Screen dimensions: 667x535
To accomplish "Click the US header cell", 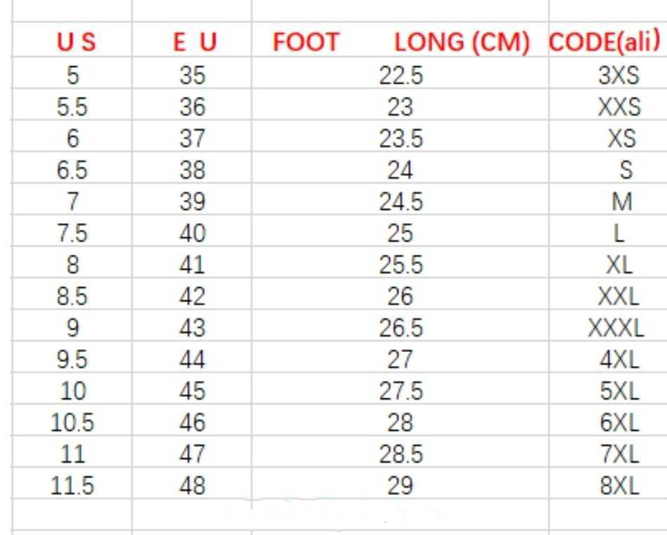I will (x=73, y=44).
